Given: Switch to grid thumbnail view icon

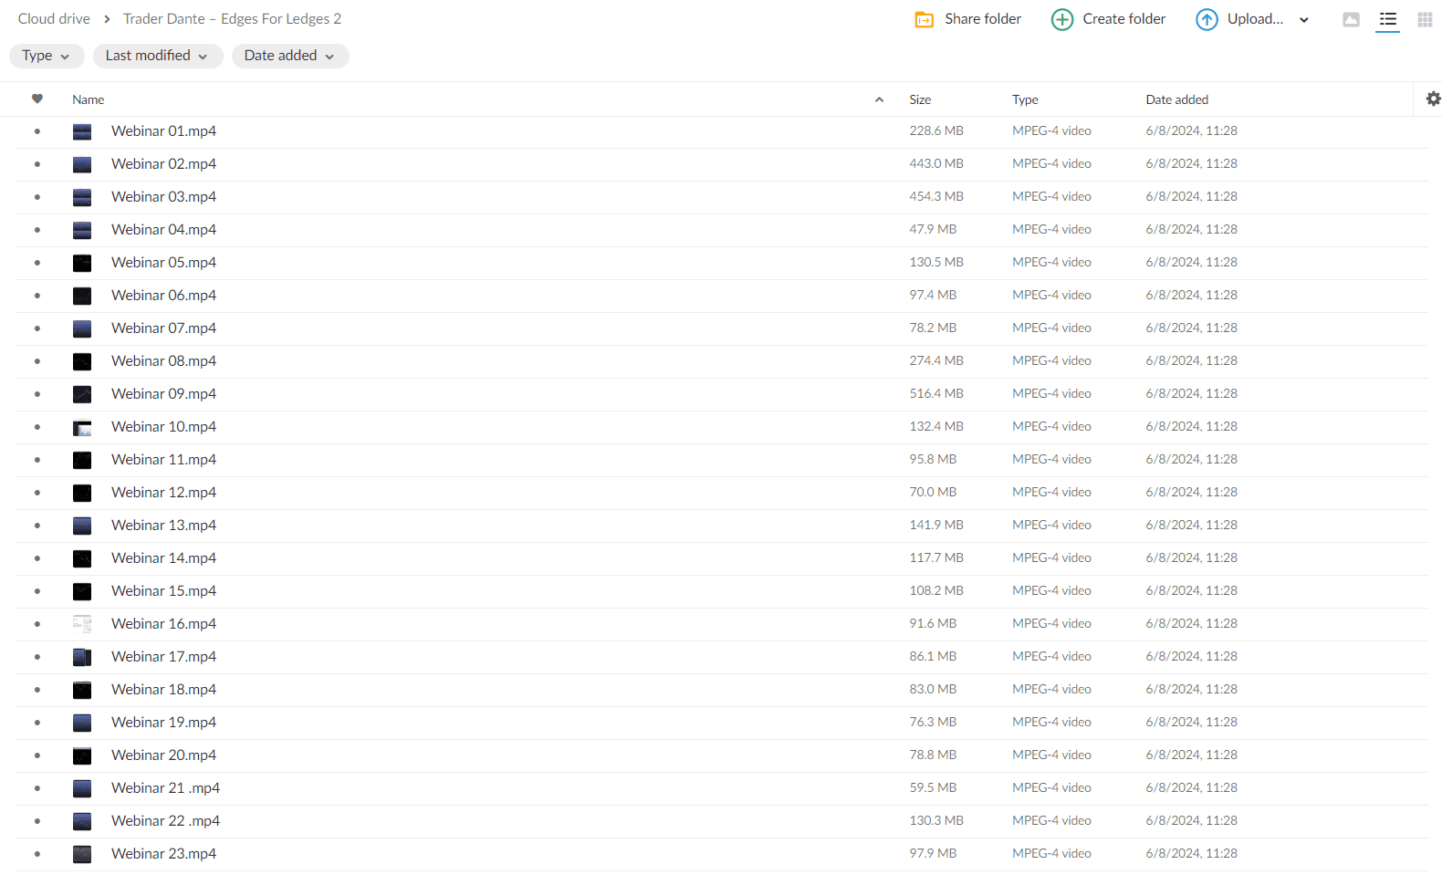Looking at the screenshot, I should (x=1425, y=19).
